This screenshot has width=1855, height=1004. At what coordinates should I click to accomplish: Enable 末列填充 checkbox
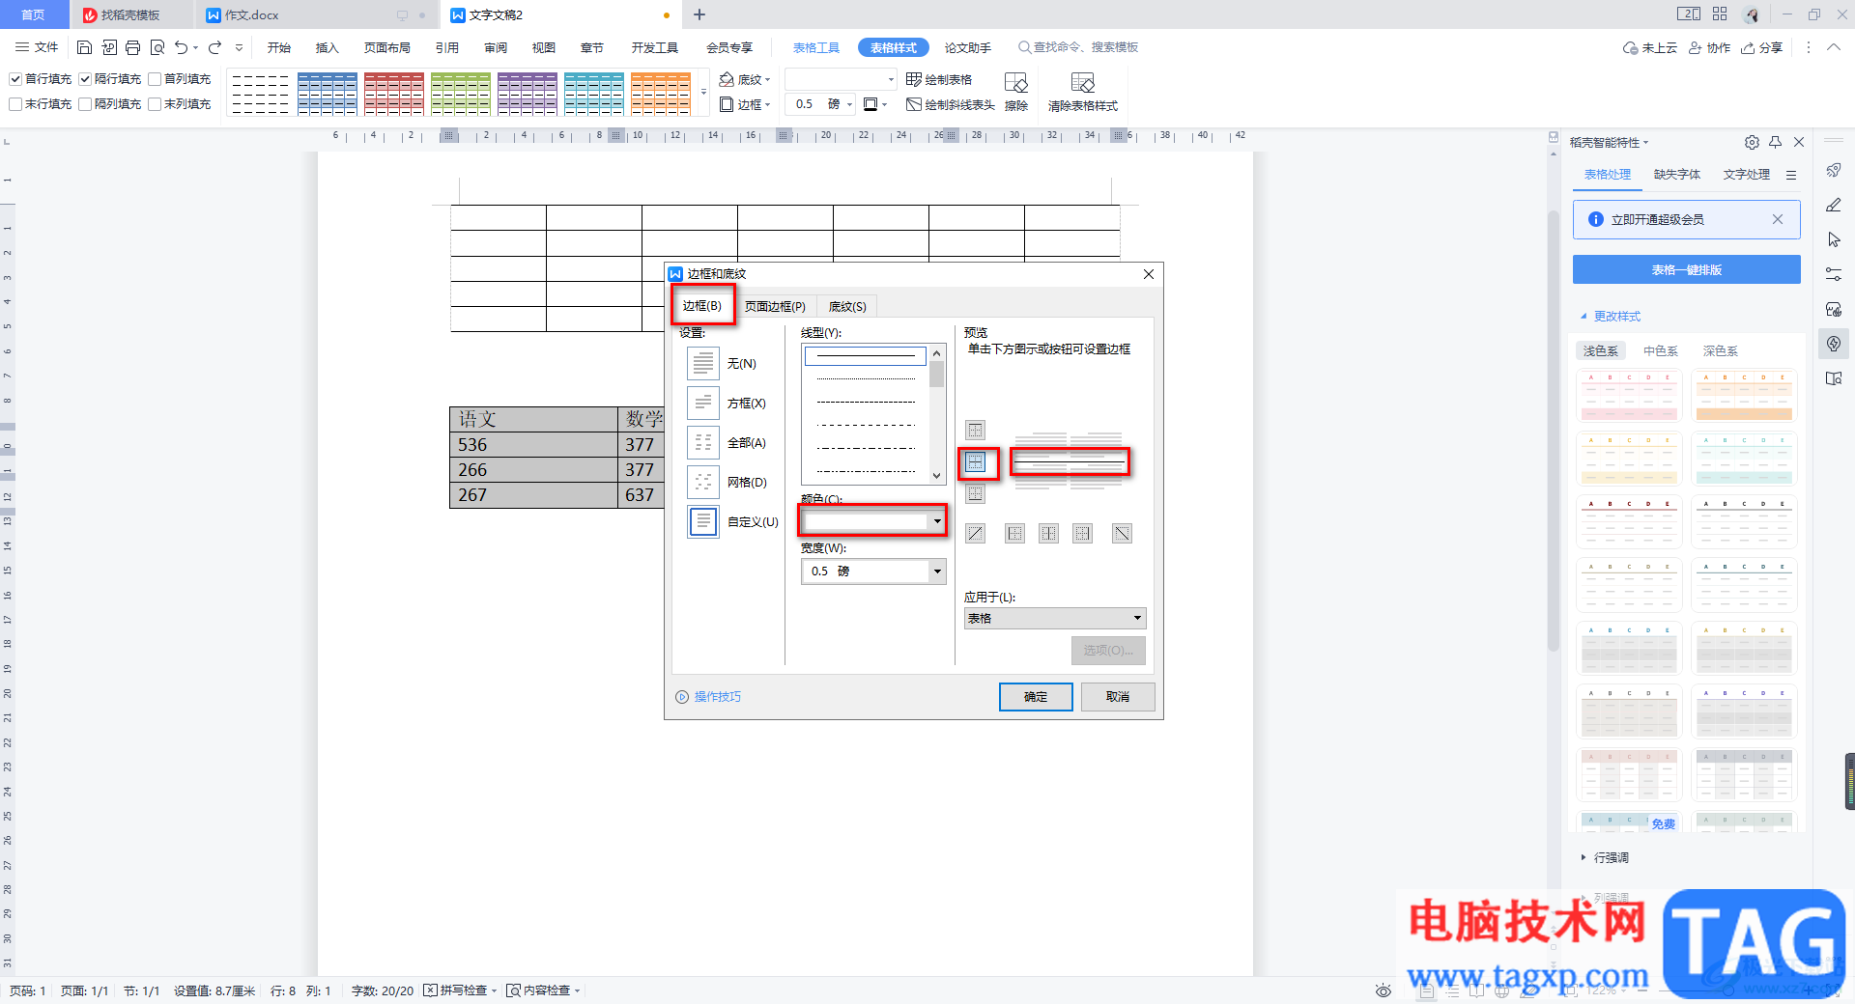155,104
